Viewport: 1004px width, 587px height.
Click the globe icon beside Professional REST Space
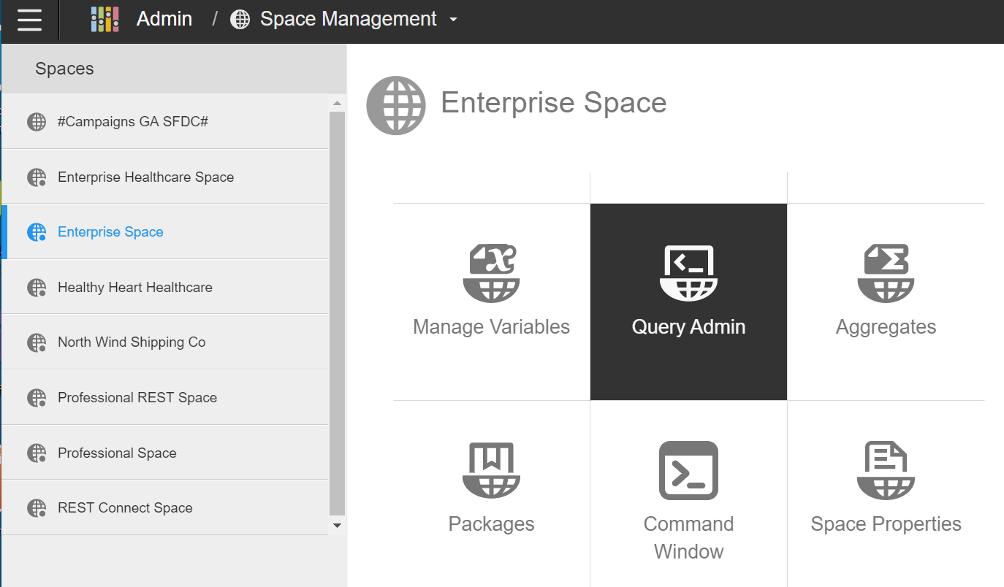[x=37, y=398]
